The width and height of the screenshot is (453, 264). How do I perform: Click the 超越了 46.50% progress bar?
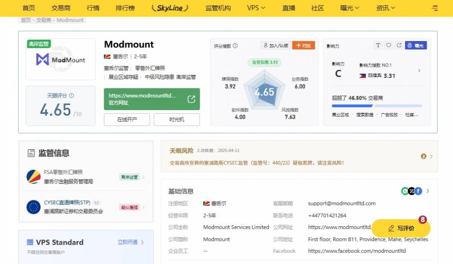pos(377,106)
